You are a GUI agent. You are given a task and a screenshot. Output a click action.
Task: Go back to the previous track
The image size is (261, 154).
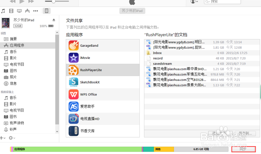[x=13, y=2]
